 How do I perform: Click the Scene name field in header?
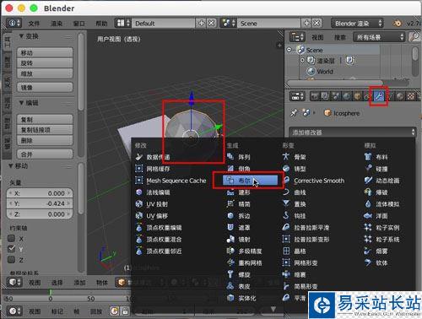(268, 23)
